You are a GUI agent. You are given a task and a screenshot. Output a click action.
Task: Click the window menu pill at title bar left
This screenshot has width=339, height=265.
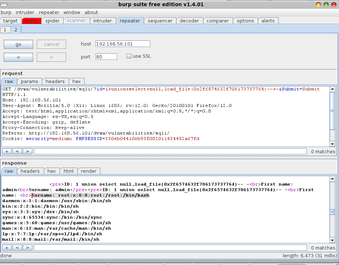click(4, 4)
